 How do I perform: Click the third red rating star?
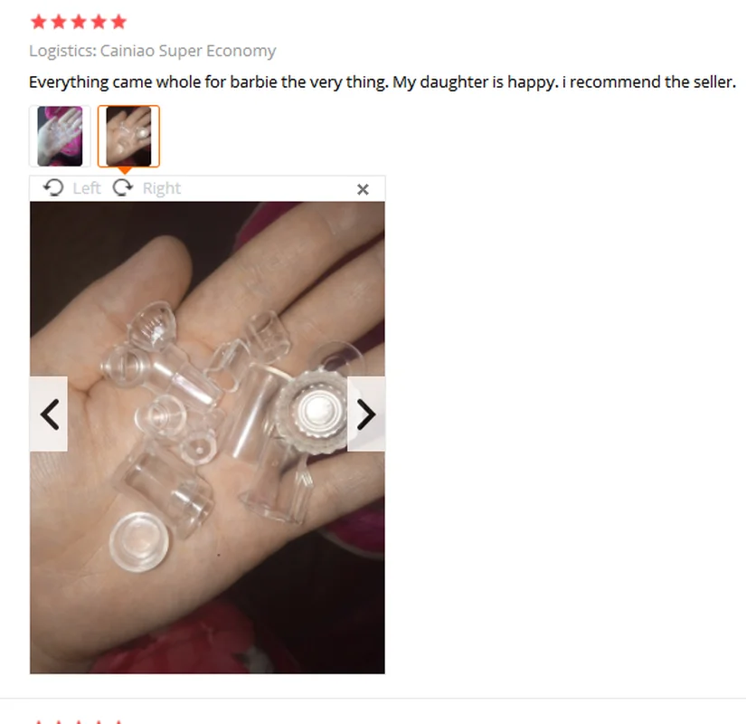[79, 22]
